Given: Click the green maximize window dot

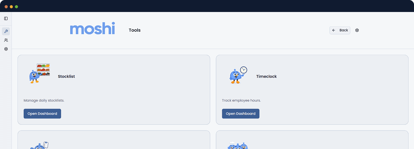Looking at the screenshot, I should (x=17, y=6).
